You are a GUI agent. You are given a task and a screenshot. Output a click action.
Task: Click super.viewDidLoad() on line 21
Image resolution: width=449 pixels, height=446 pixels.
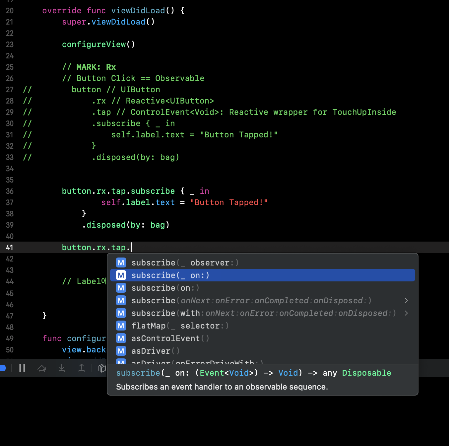click(x=108, y=22)
